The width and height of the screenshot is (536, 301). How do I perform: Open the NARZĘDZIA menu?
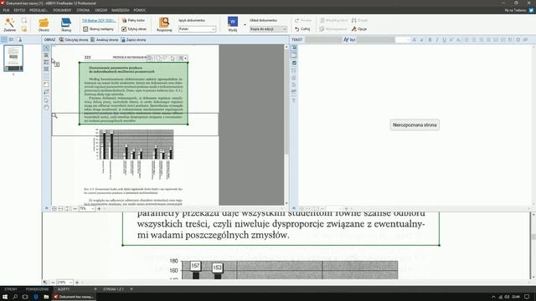(x=121, y=10)
